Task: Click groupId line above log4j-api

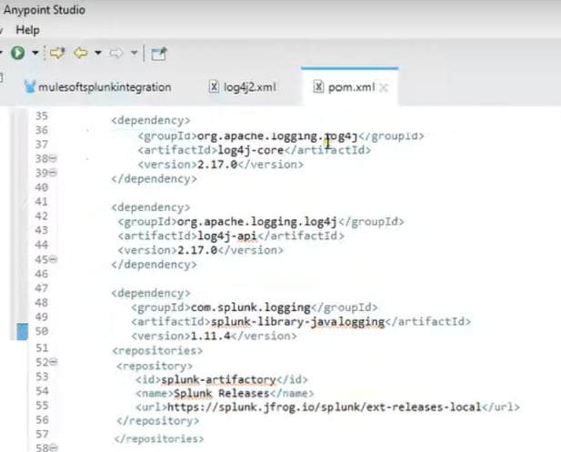Action: 261,222
